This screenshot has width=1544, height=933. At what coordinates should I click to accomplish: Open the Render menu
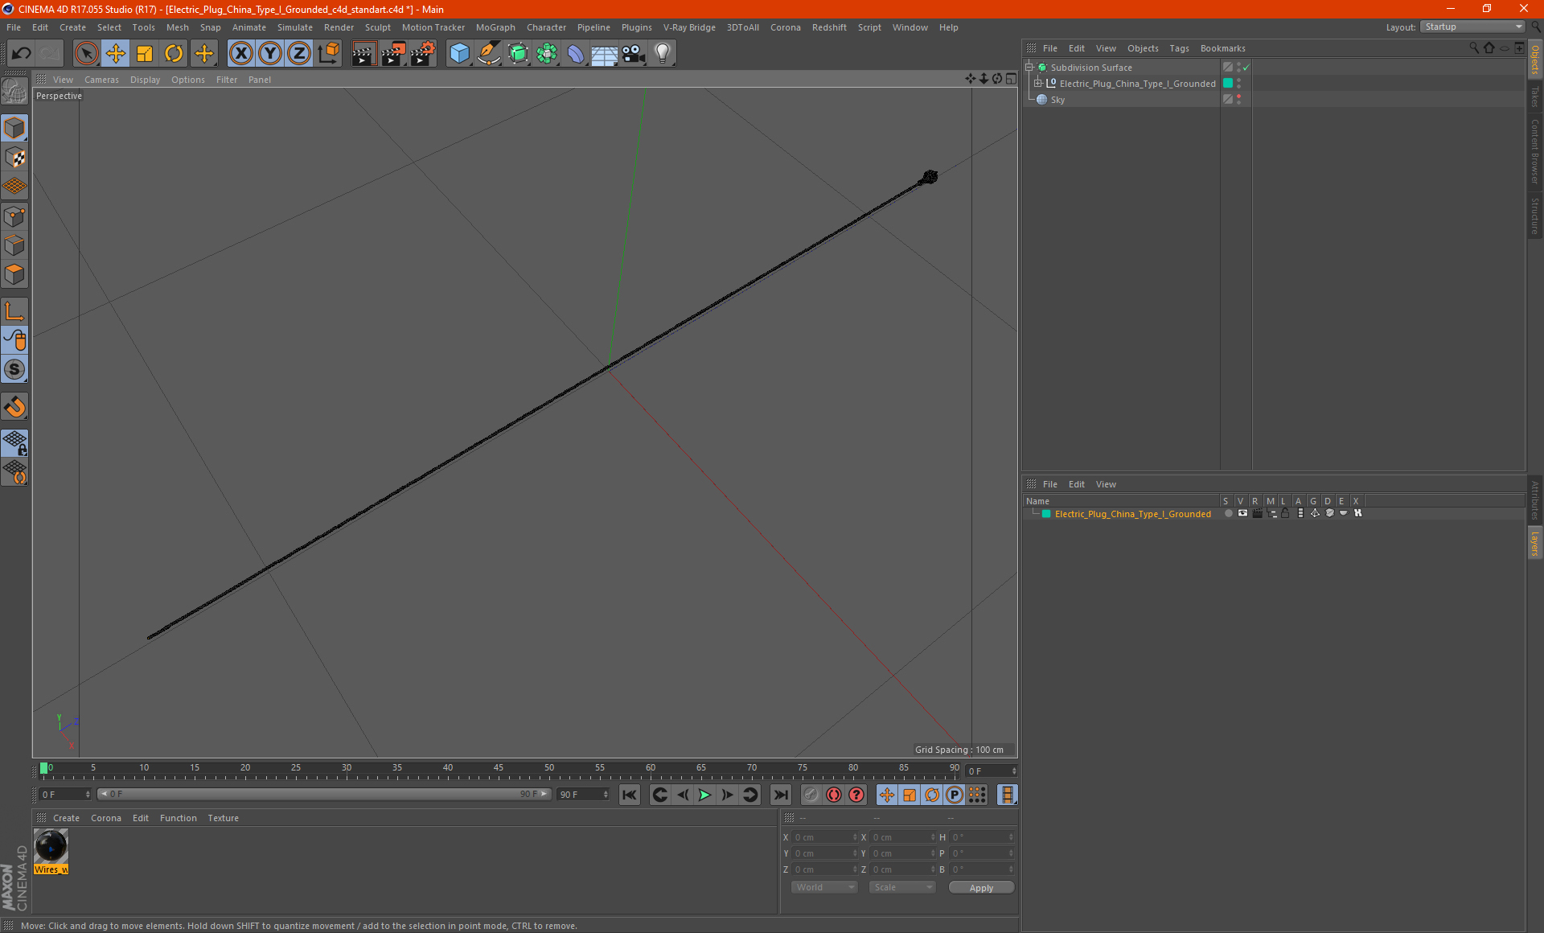[339, 27]
